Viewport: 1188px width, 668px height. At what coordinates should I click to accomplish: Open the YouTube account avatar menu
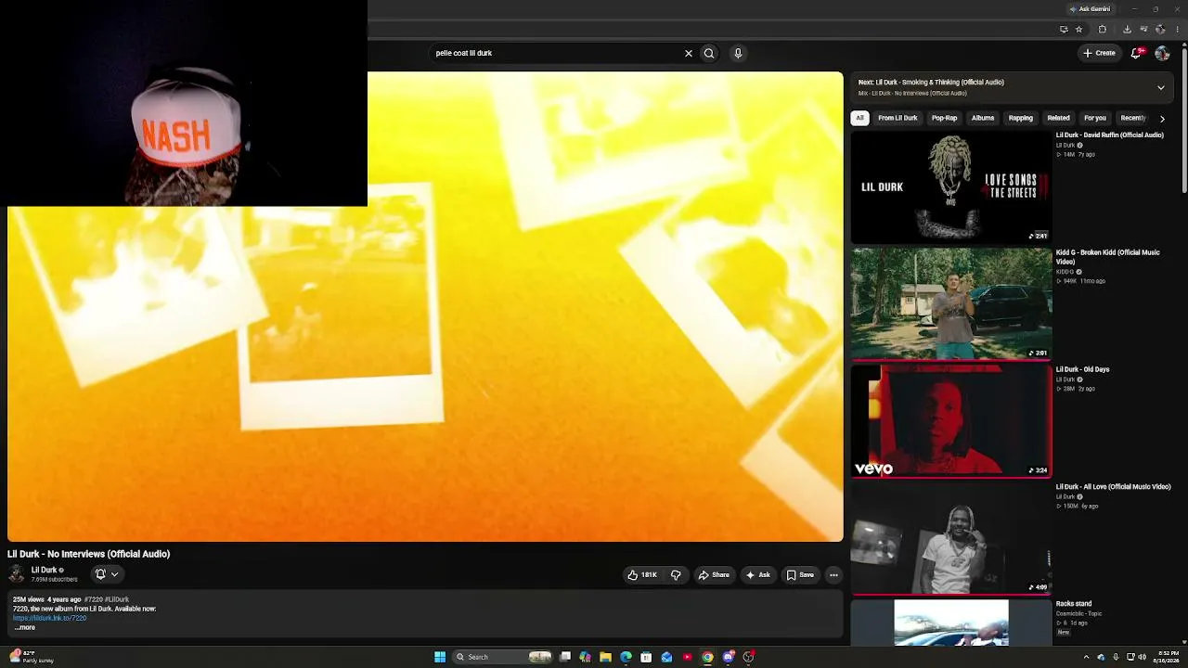click(x=1162, y=53)
